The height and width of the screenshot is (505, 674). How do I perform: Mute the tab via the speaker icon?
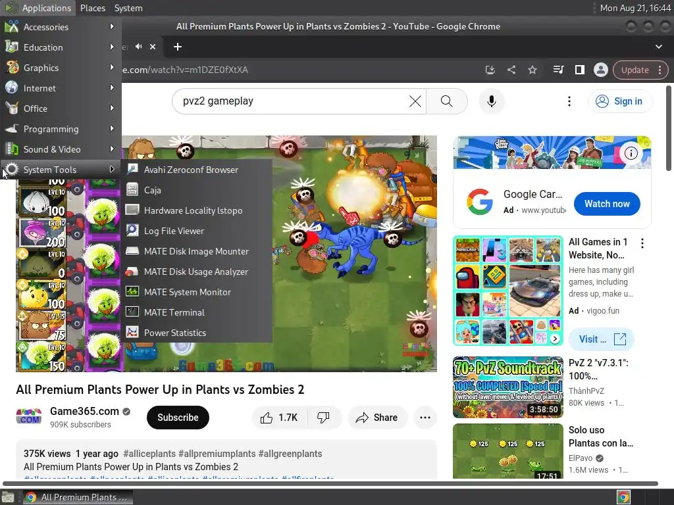click(138, 47)
